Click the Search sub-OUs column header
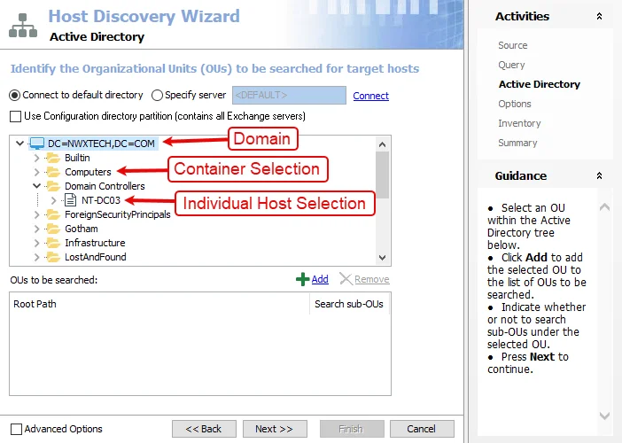The height and width of the screenshot is (443, 622). pos(349,304)
